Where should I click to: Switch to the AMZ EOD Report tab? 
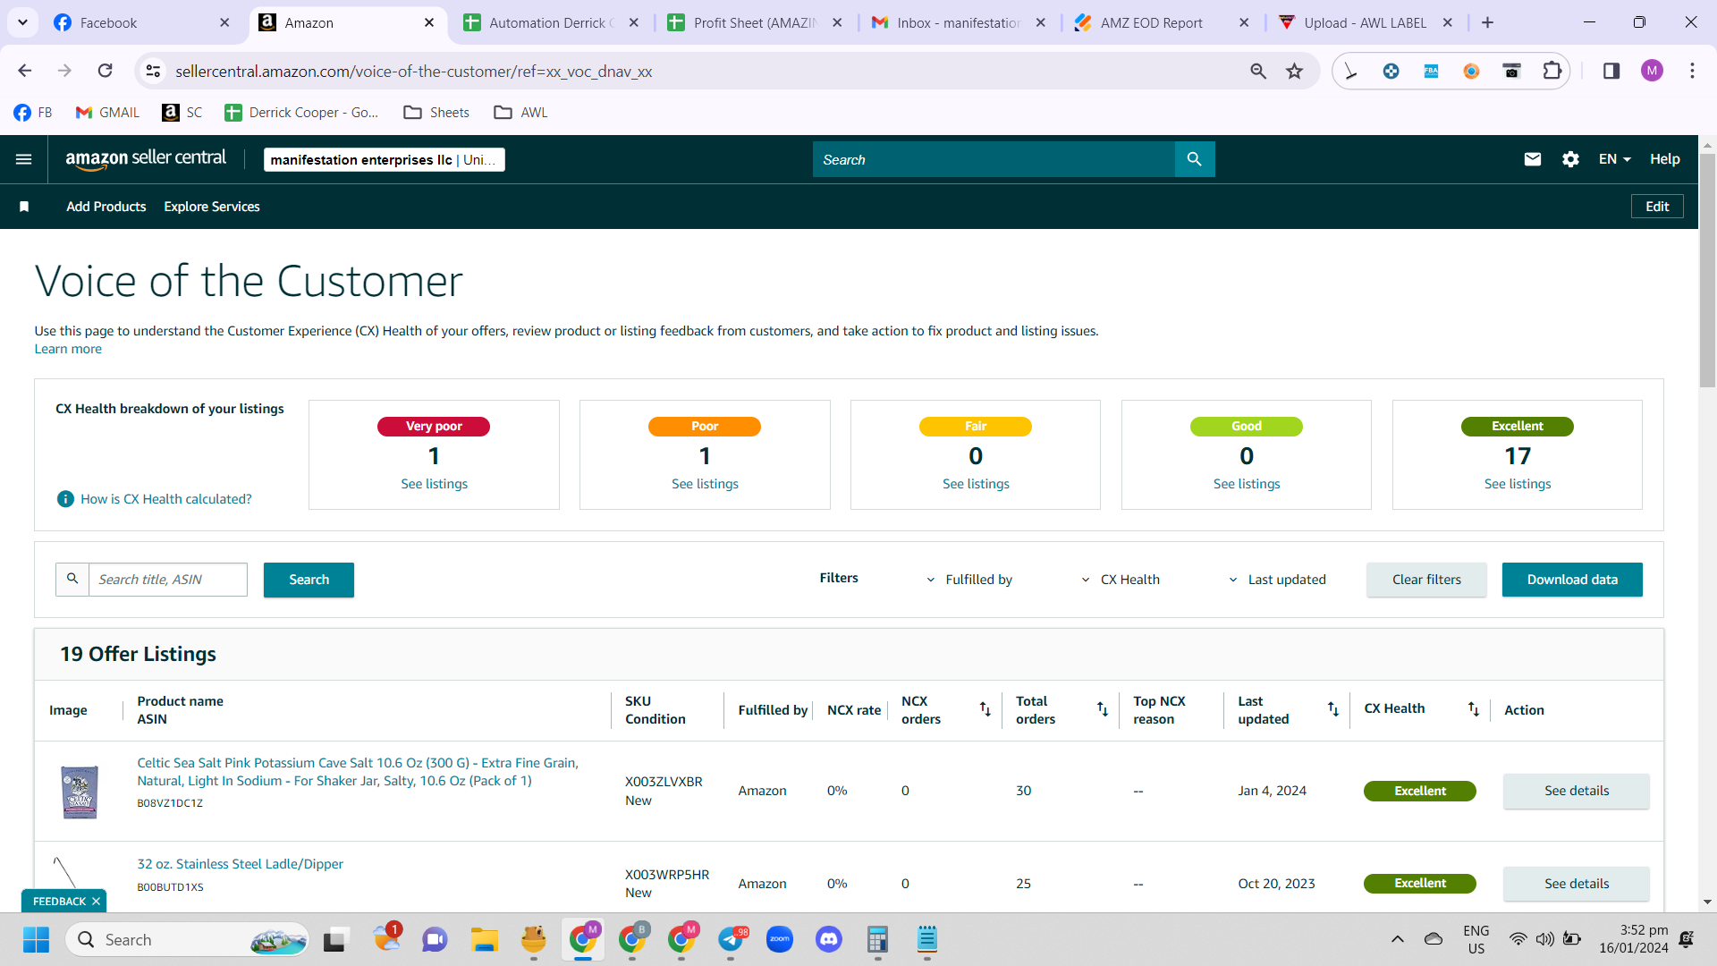(x=1163, y=22)
